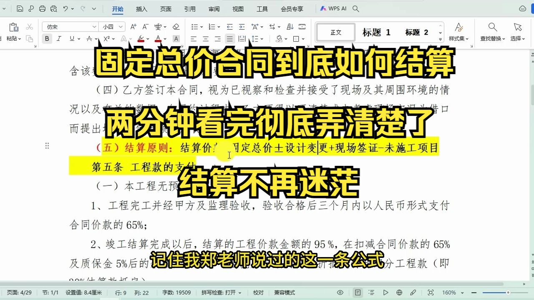This screenshot has width=534, height=300.
Task: Click the Strikethrough icon
Action: click(89, 39)
